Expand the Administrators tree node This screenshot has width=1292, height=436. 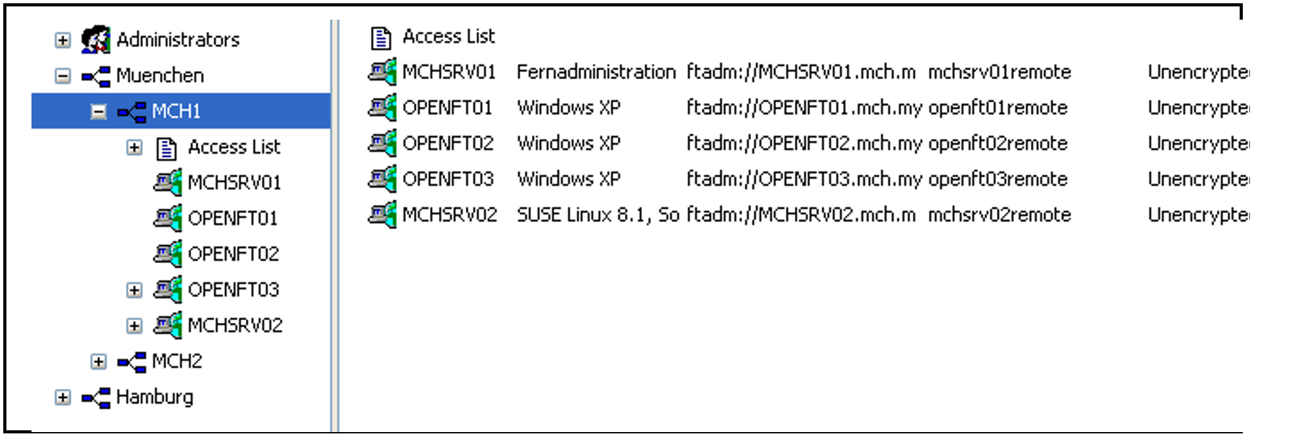pos(62,41)
